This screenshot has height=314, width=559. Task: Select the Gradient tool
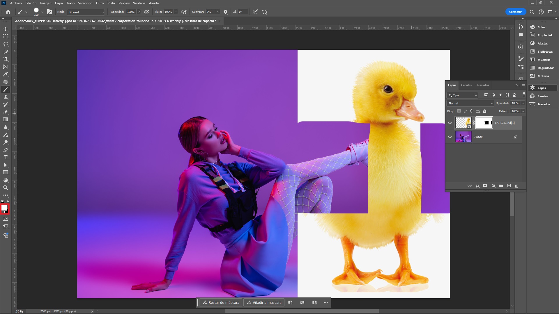point(6,119)
